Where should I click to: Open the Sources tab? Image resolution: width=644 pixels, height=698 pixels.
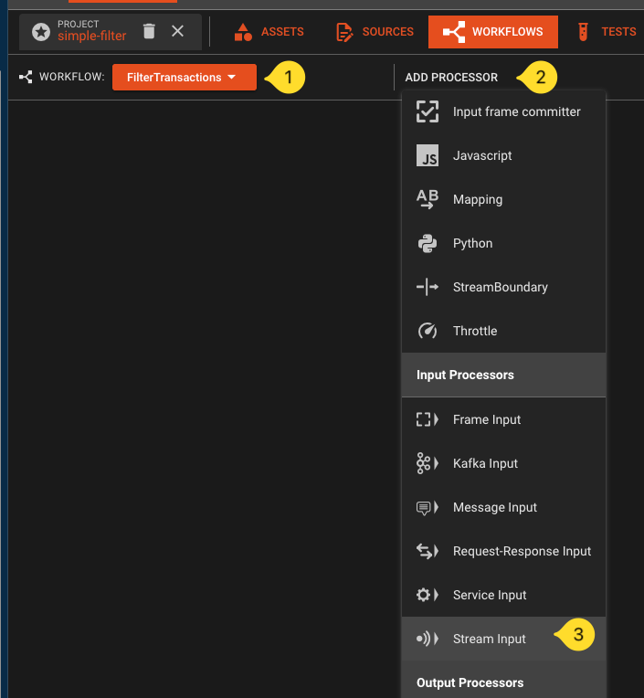click(375, 31)
